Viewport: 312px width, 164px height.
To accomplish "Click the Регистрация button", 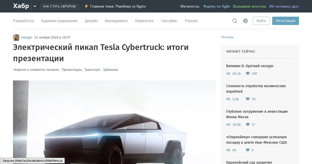I will tap(285, 21).
